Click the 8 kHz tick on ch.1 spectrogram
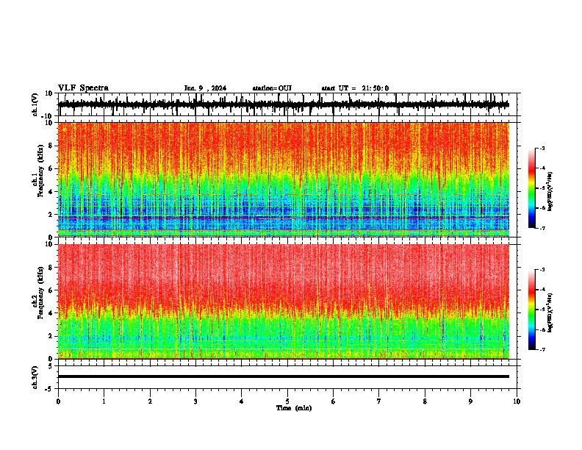The width and height of the screenshot is (582, 450). pyautogui.click(x=51, y=146)
